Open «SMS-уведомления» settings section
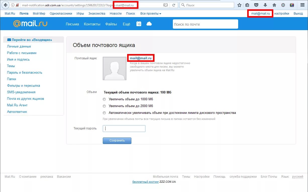308x192 pixels. click(x=21, y=92)
